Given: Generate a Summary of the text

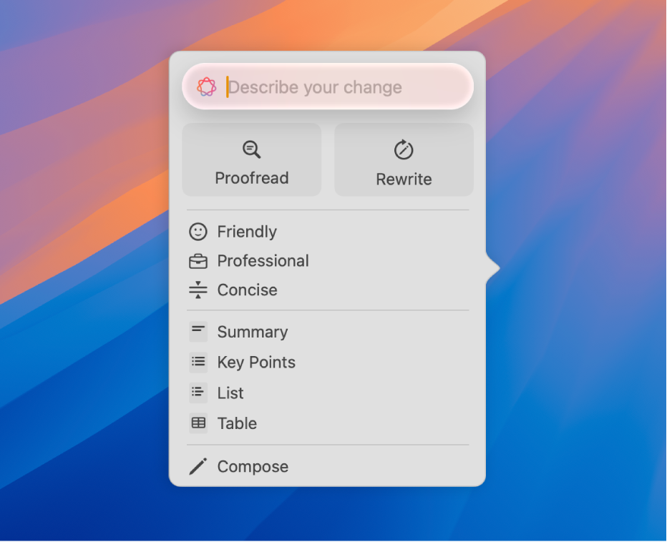Looking at the screenshot, I should (x=252, y=331).
